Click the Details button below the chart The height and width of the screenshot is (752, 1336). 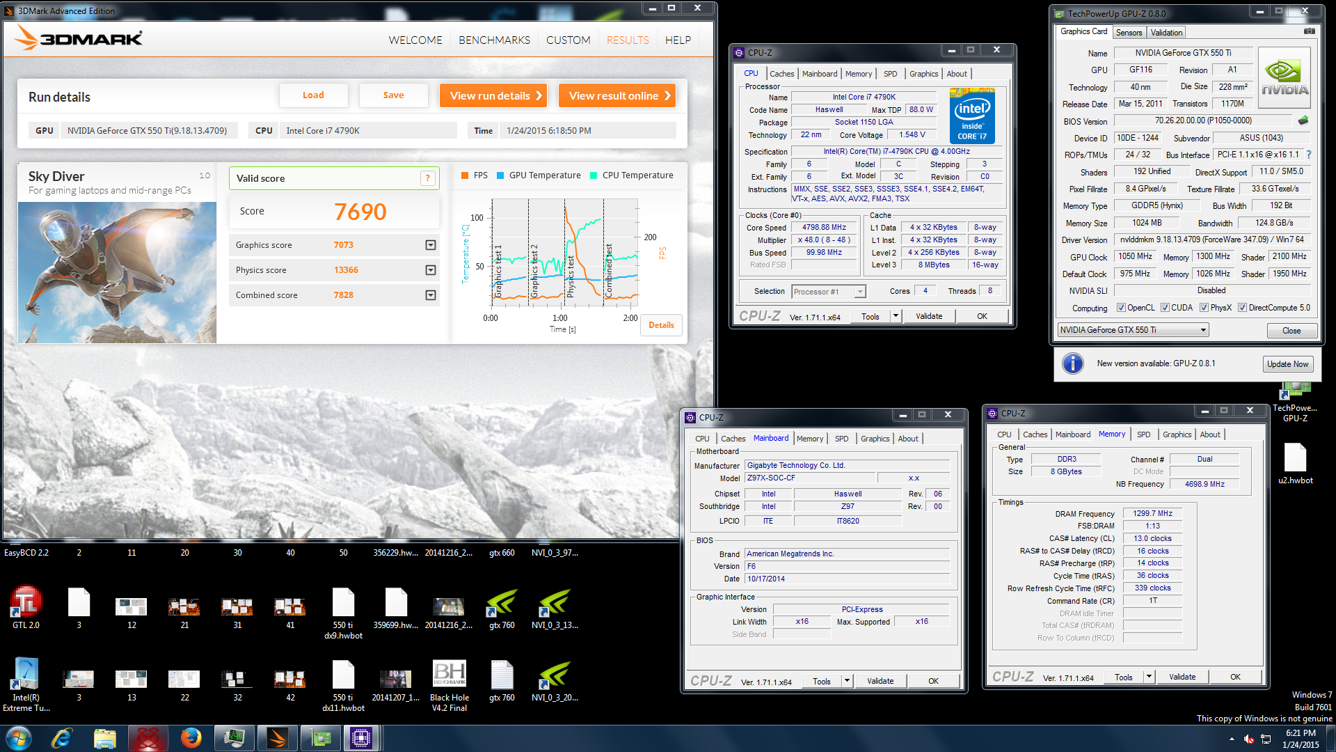point(661,325)
